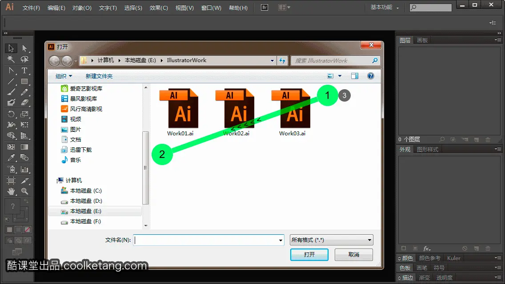
Task: Open the Appearance panel flyout menu
Action: pos(497,149)
